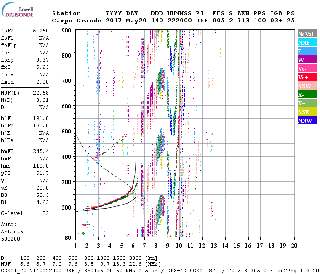This screenshot has height=274, width=320.
Task: Select the NoVal gray legend swatch
Action: [x=307, y=34]
